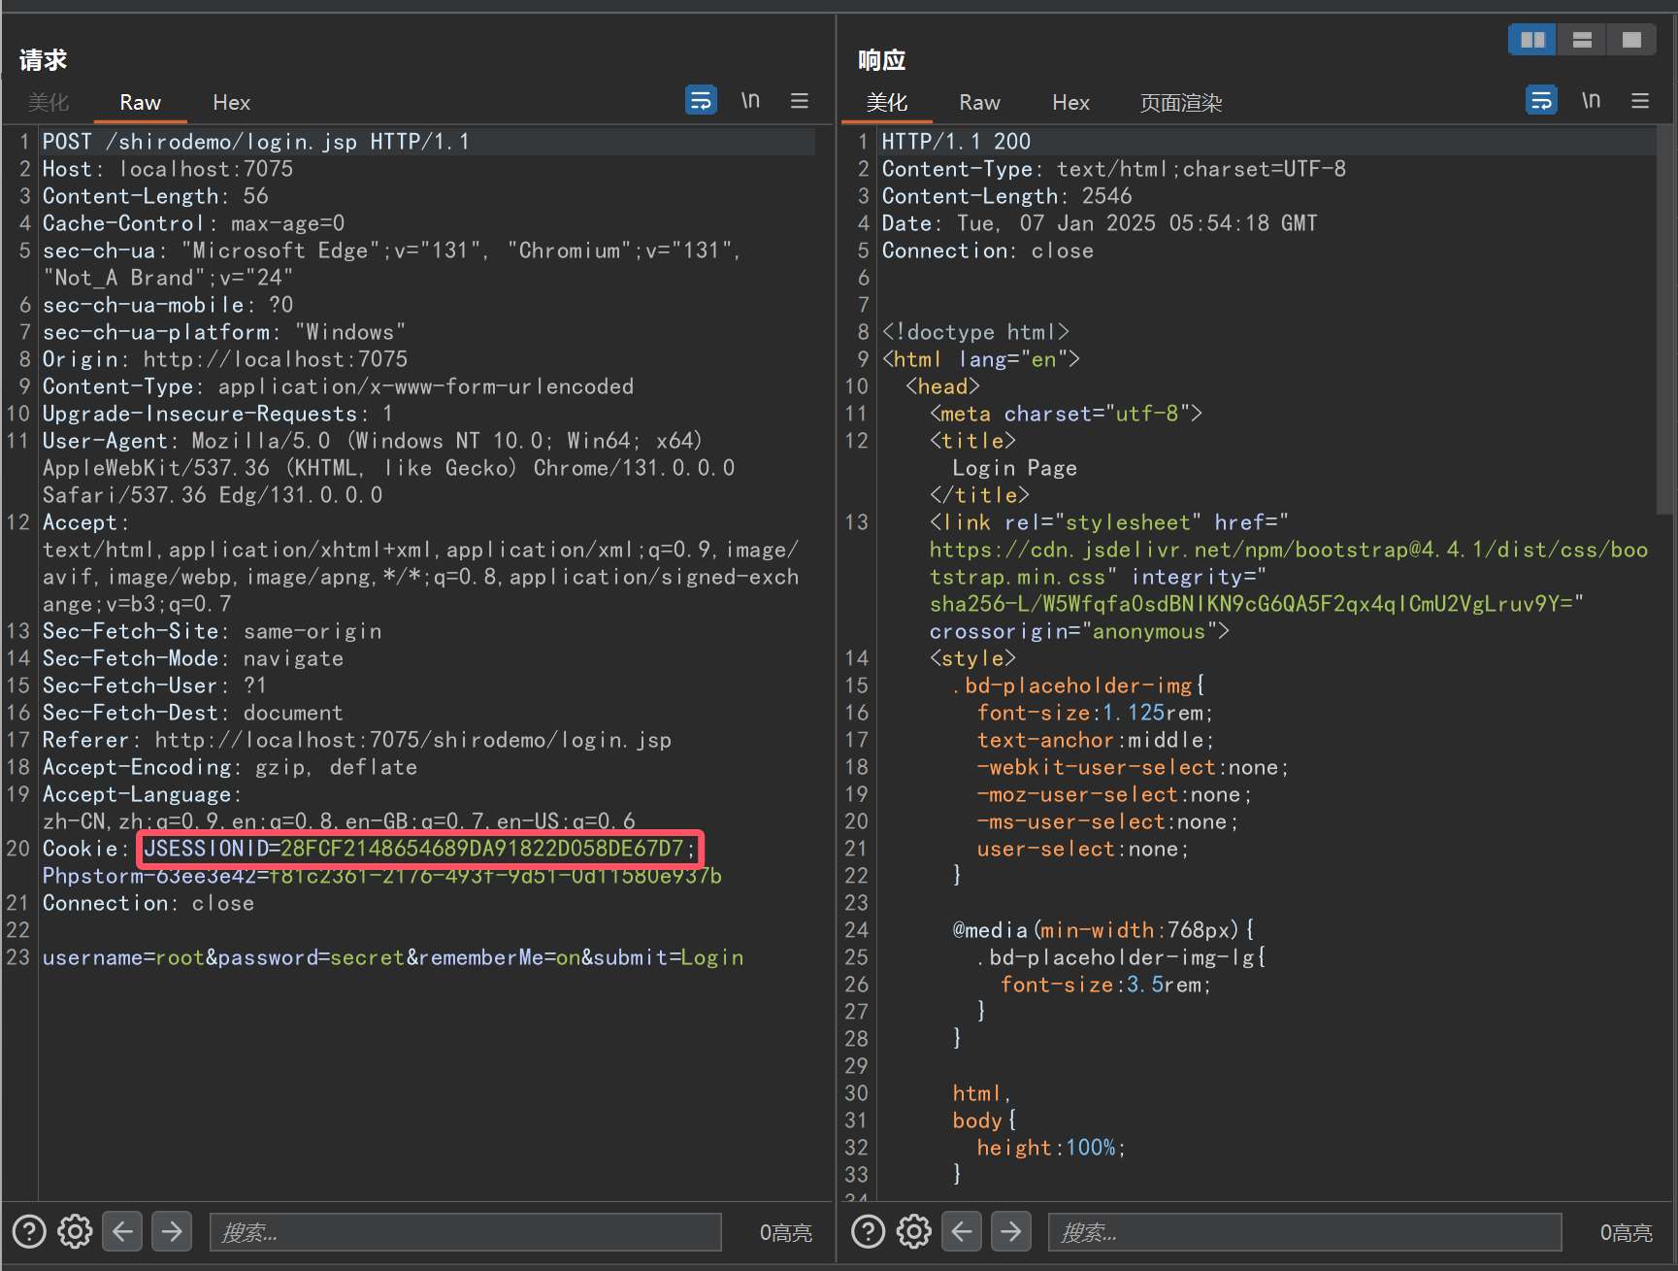Toggle word wrap in response panel
1678x1271 pixels.
point(1541,100)
